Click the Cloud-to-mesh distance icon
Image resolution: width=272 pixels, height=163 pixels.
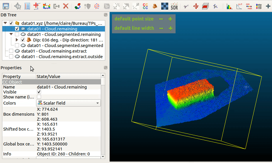[126, 6]
